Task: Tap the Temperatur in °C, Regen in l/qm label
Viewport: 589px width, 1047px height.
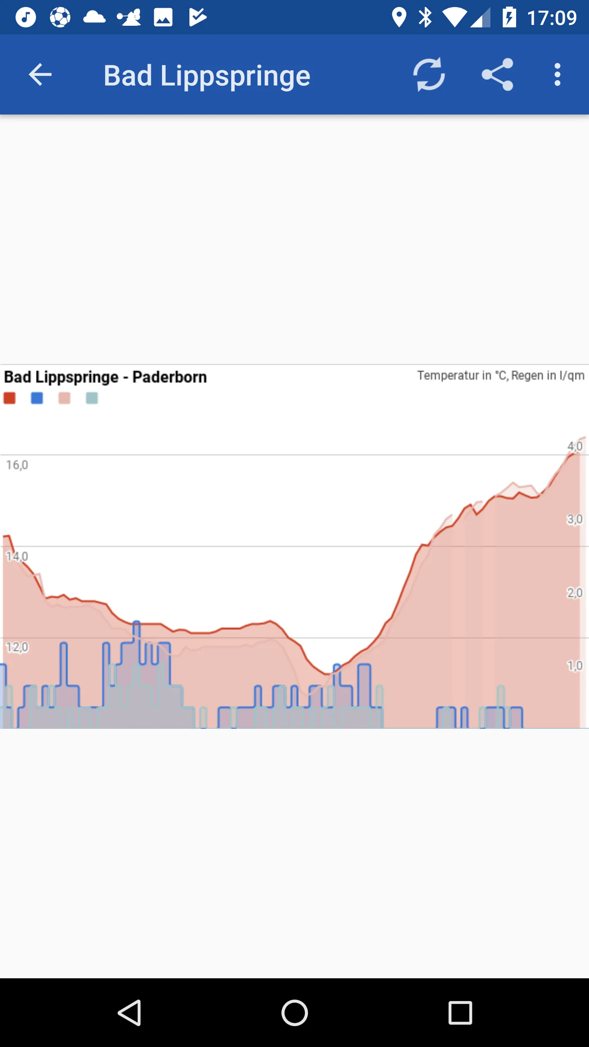Action: pyautogui.click(x=501, y=375)
